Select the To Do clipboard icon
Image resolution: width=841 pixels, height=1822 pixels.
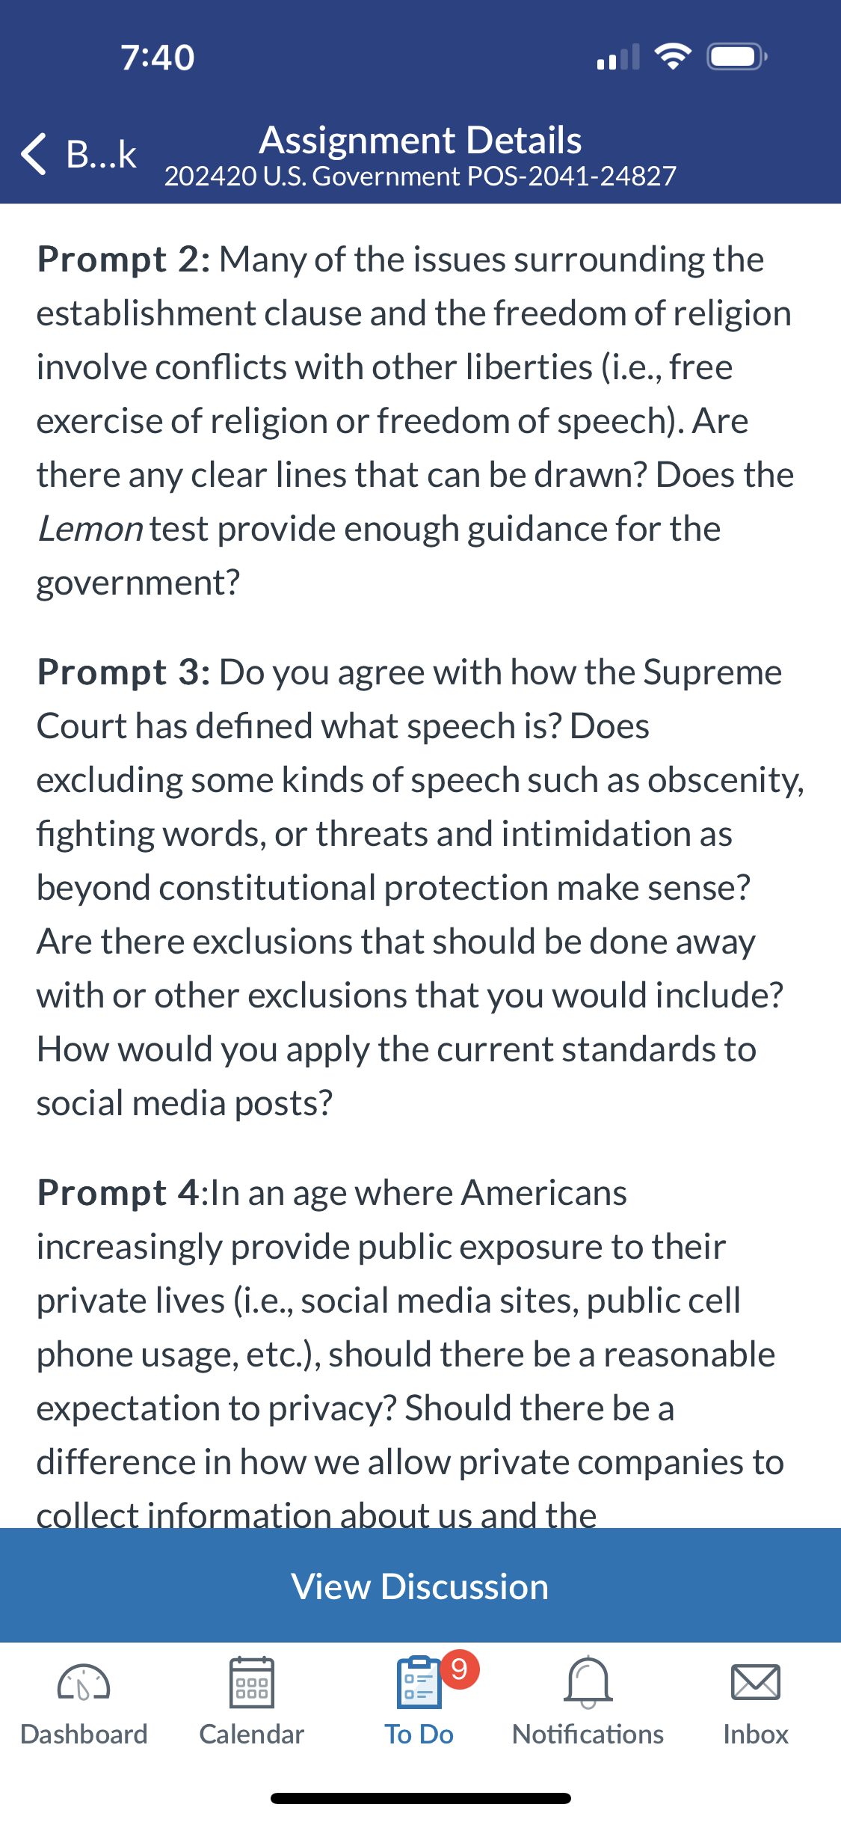click(x=419, y=1683)
